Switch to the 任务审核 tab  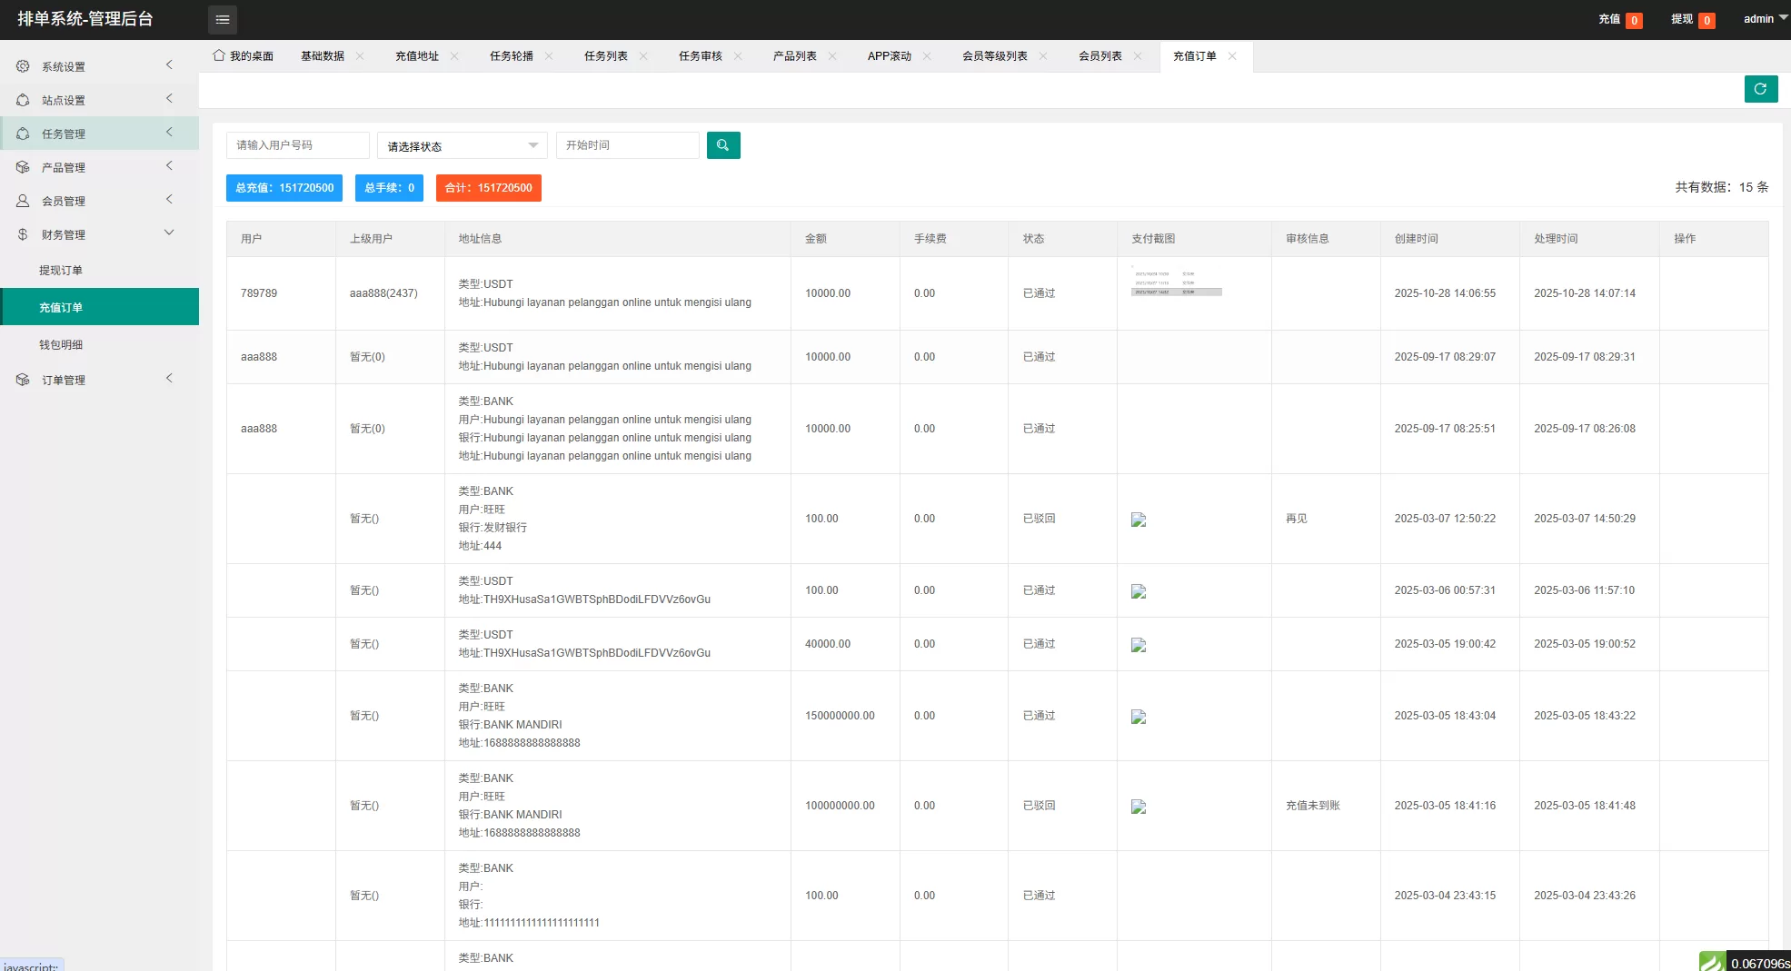tap(700, 56)
